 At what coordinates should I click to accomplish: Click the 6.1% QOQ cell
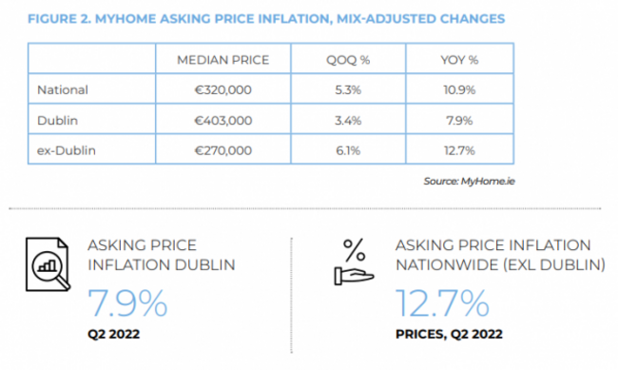tap(348, 150)
